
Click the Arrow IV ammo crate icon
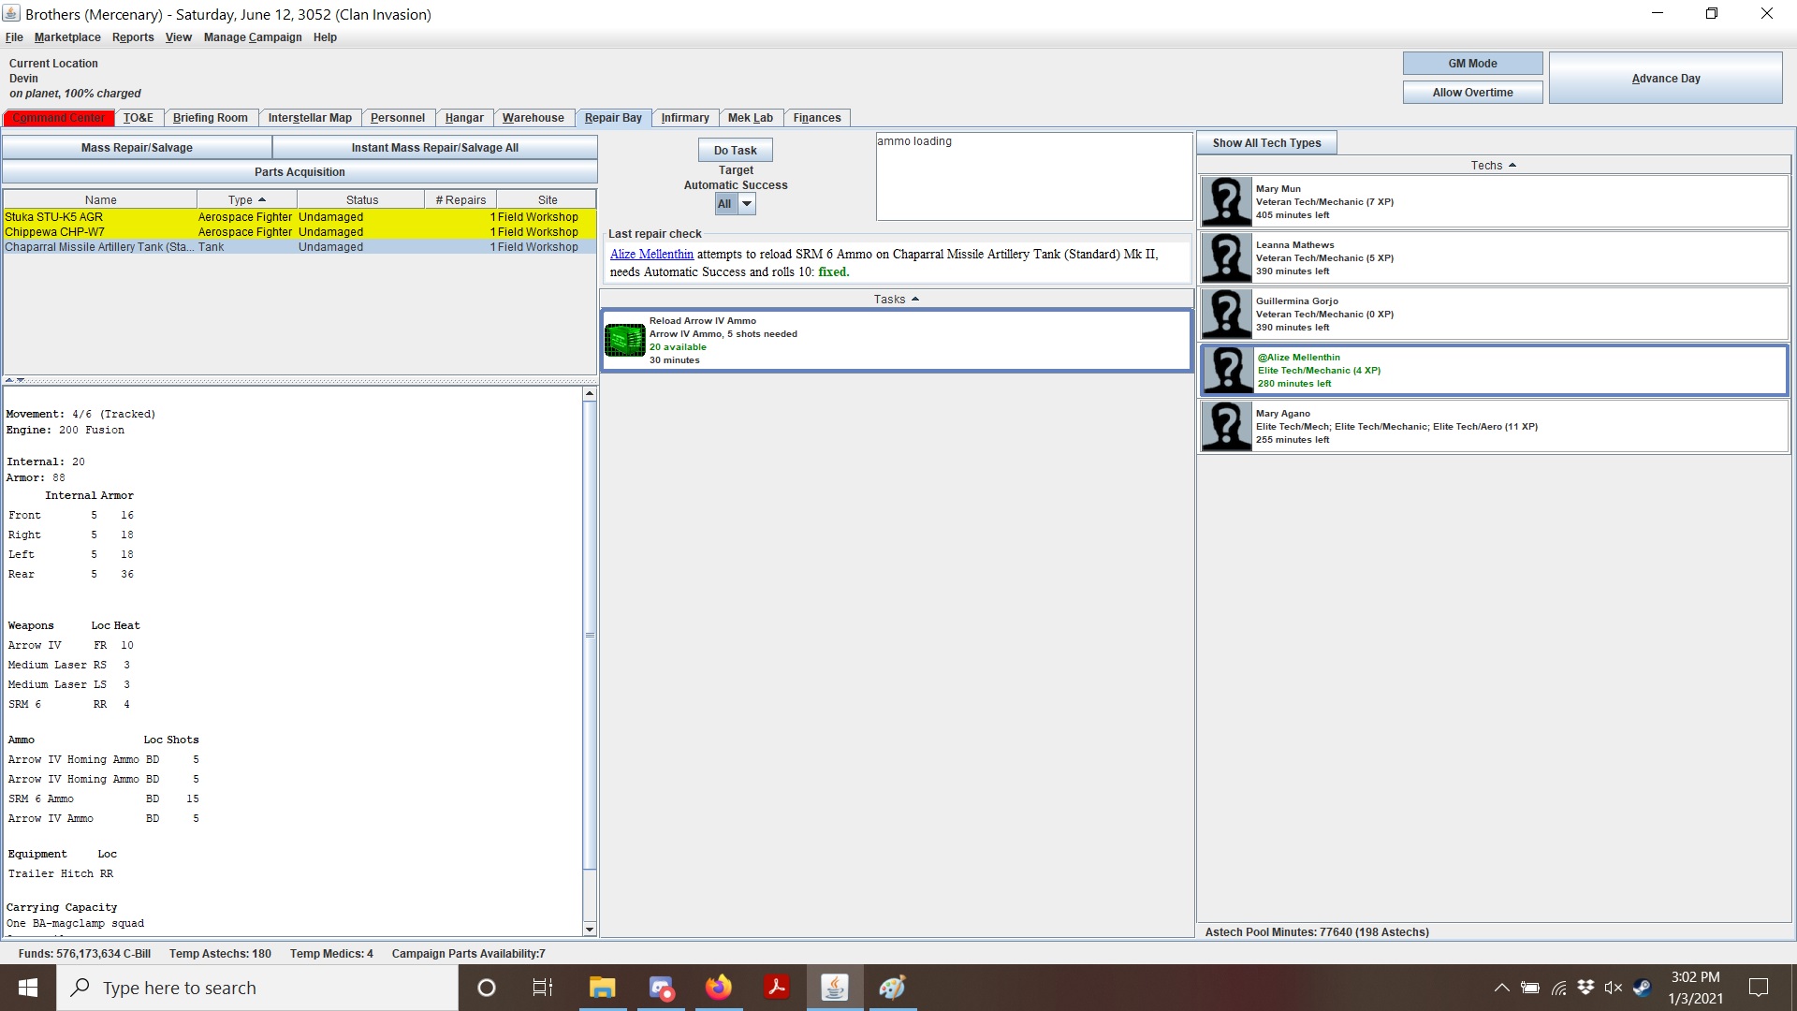pos(624,340)
